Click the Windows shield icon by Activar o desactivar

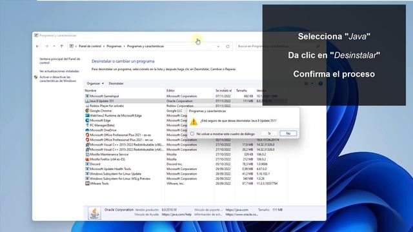[36, 77]
